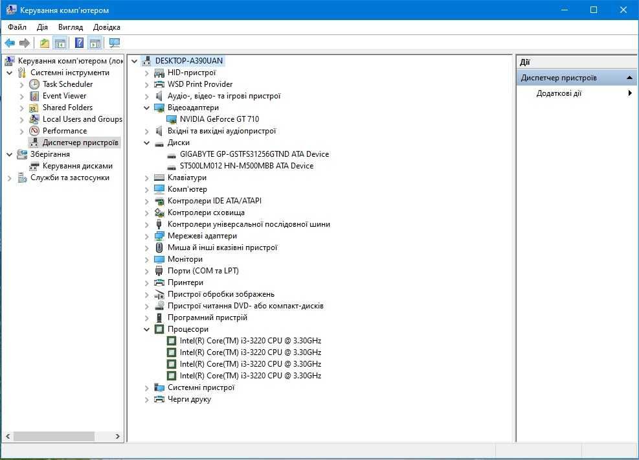The image size is (639, 460).
Task: Click the Event Viewer icon
Action: click(x=34, y=96)
